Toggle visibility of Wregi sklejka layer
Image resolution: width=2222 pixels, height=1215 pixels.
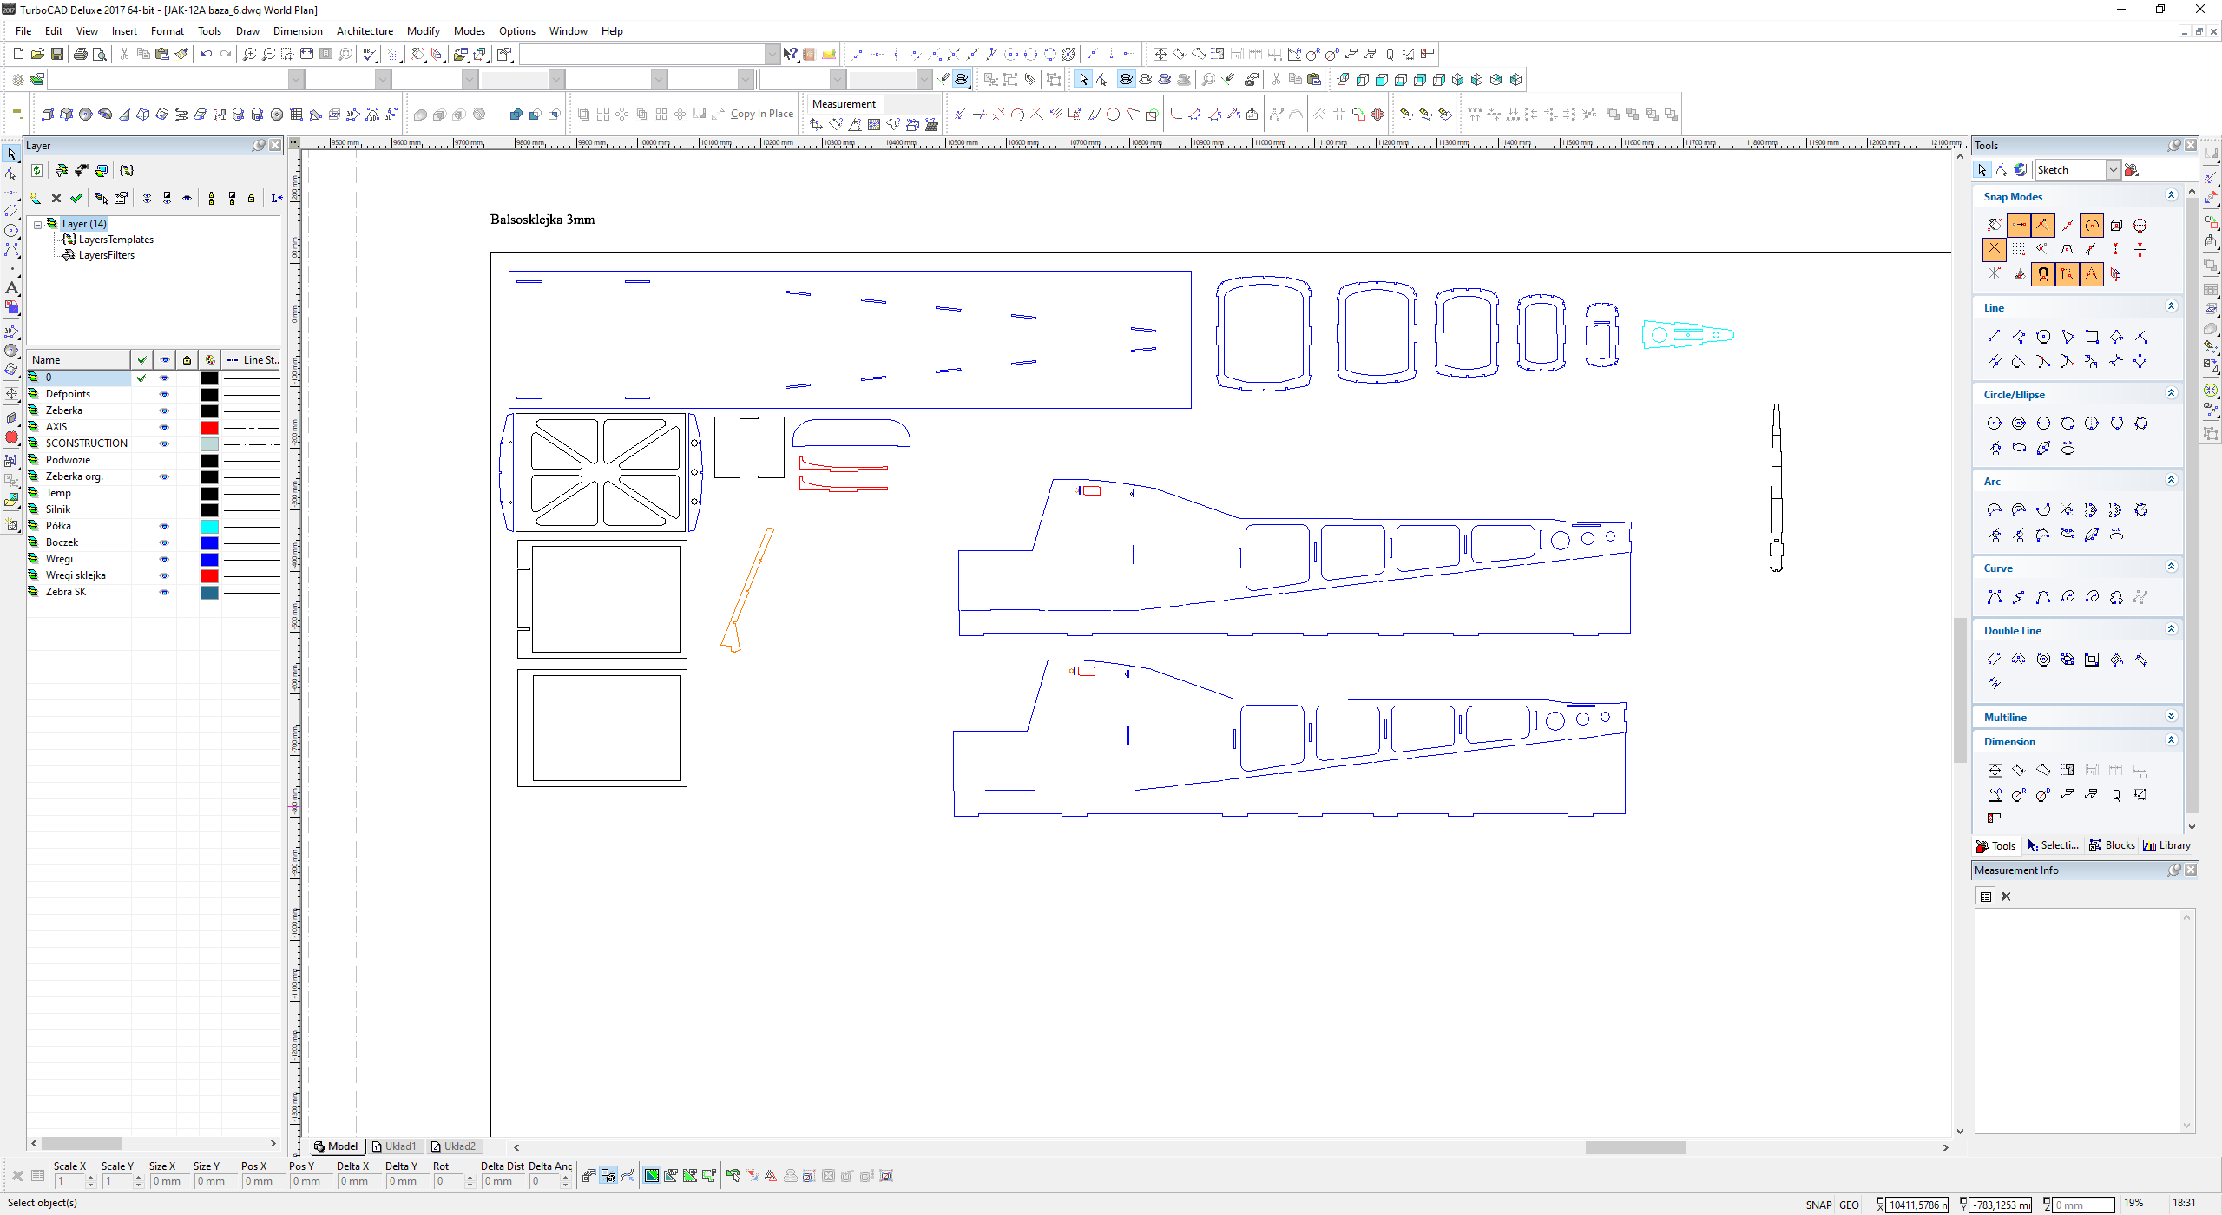click(x=164, y=575)
